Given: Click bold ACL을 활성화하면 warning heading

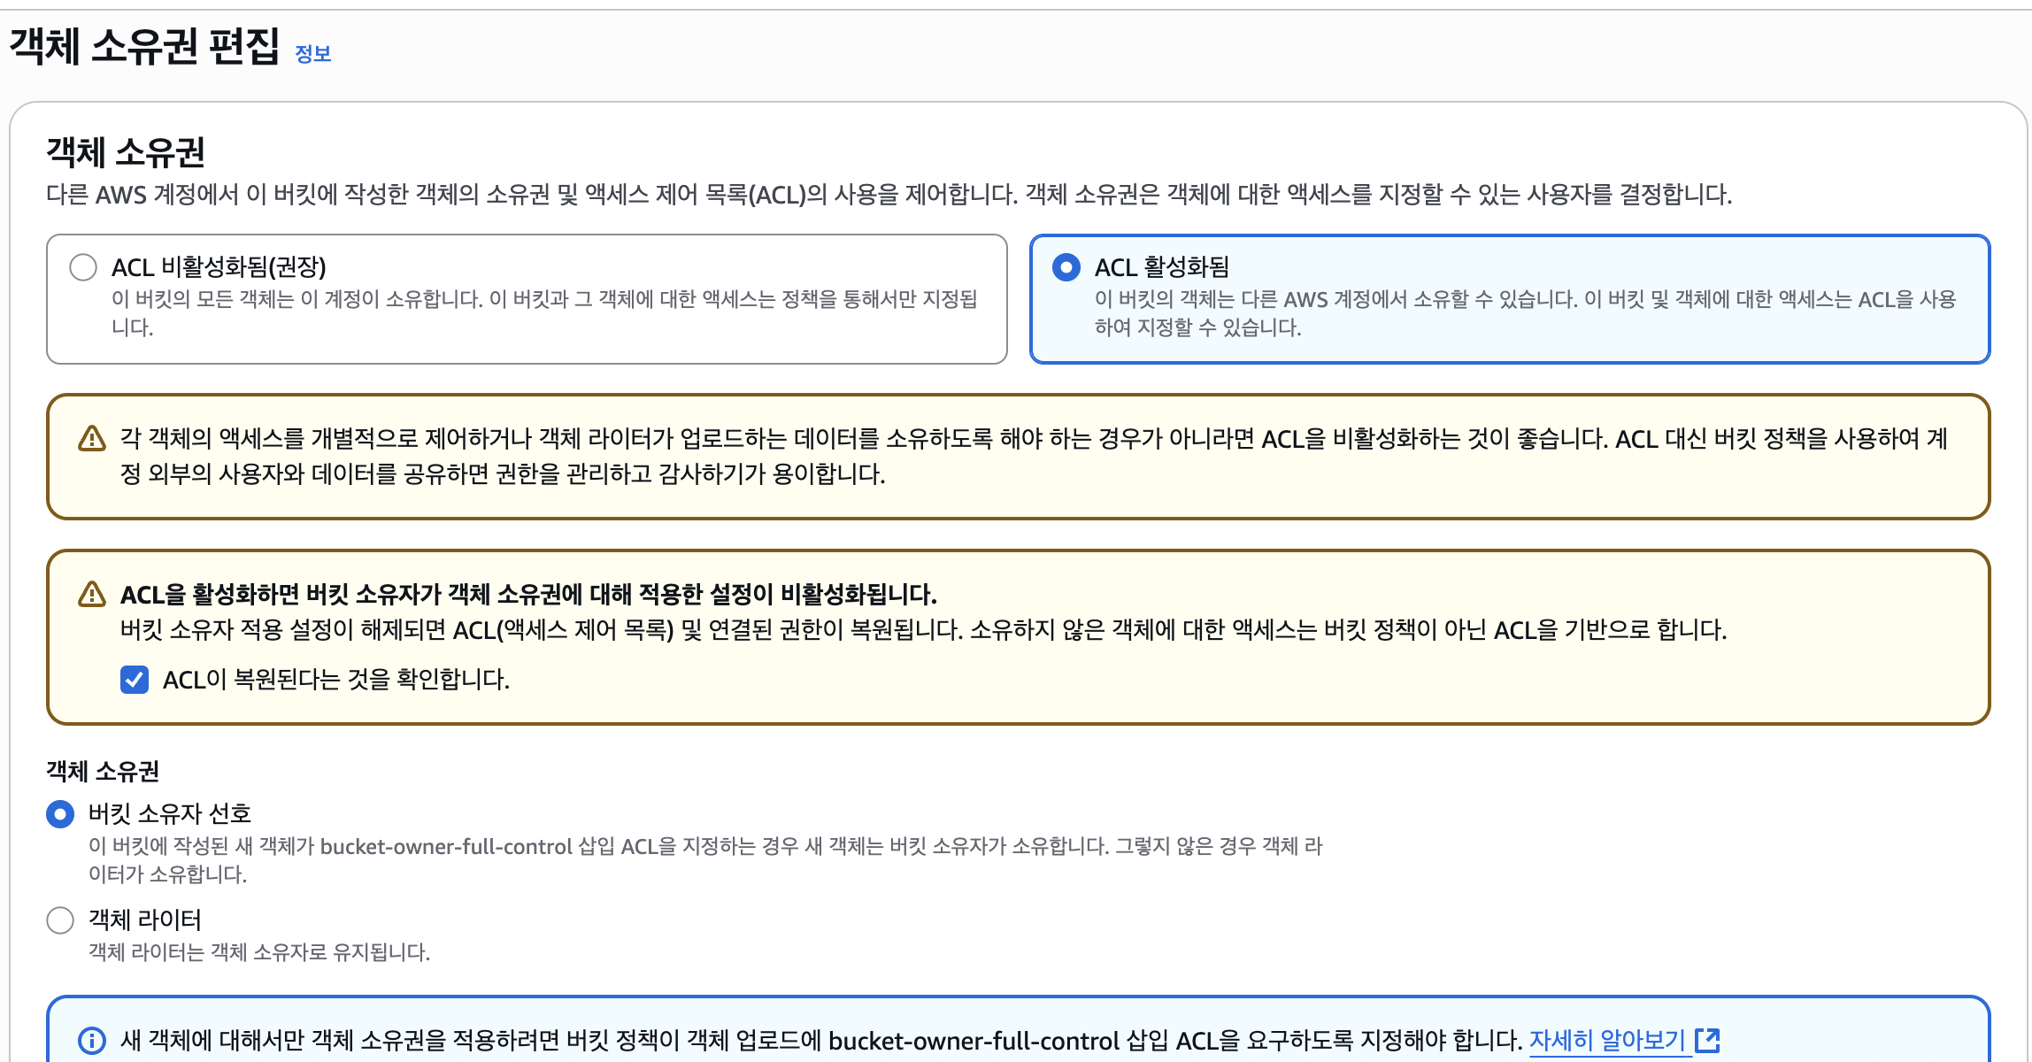Looking at the screenshot, I should tap(528, 594).
